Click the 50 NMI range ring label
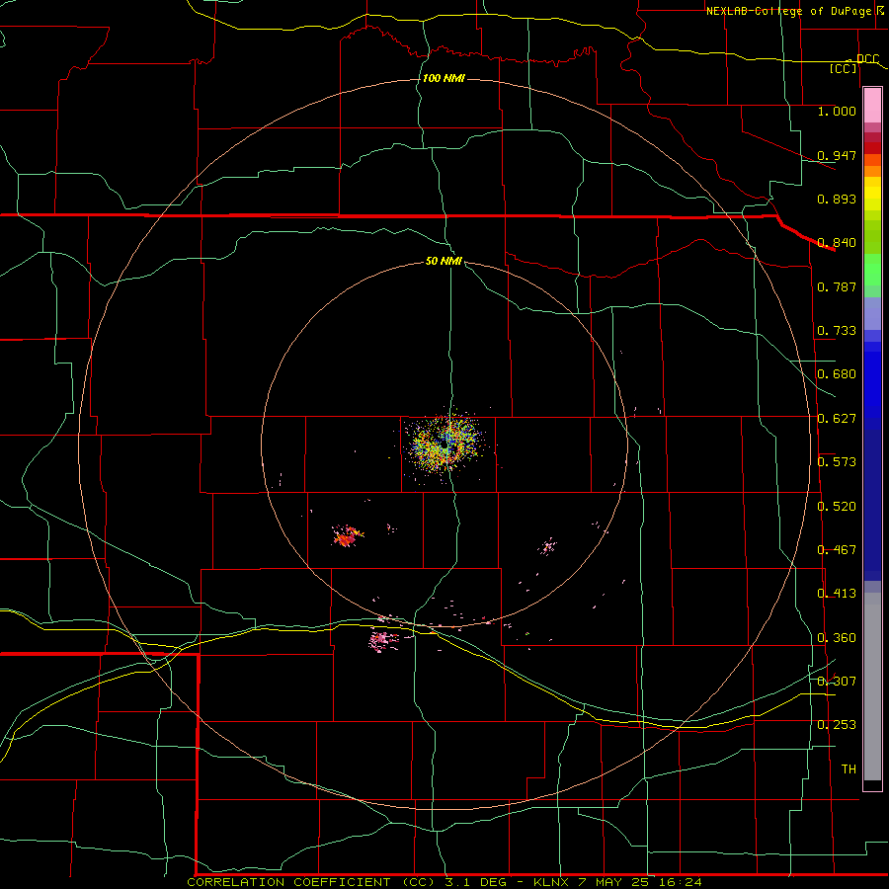This screenshot has width=889, height=889. (x=444, y=262)
